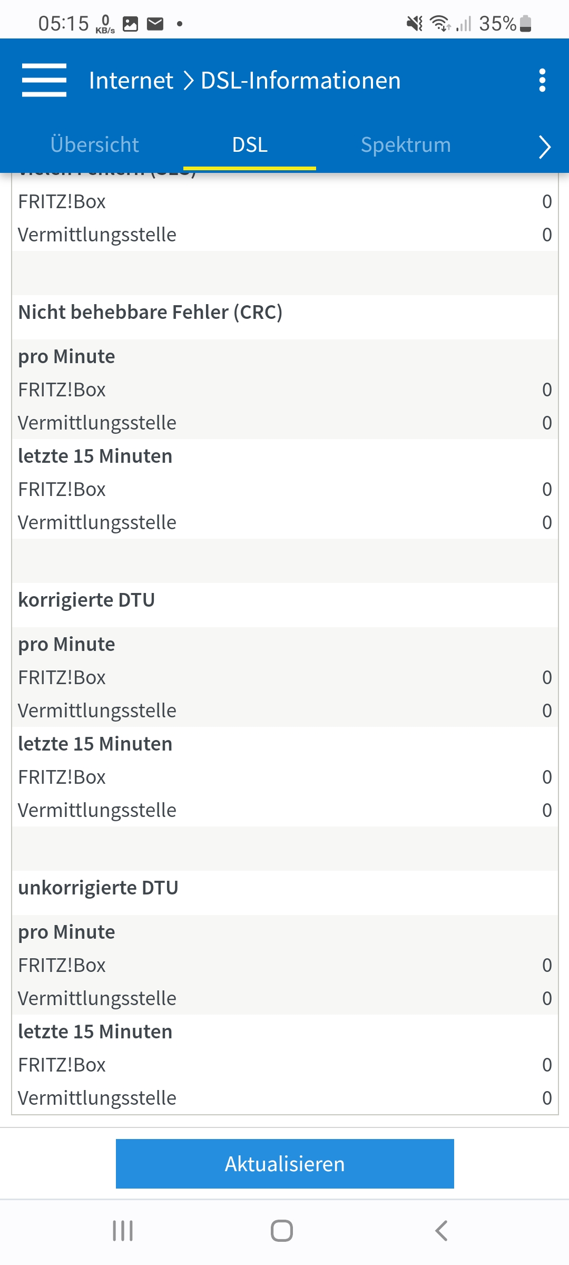Tap the Android back button
Screen dimensions: 569x1265
point(442,1231)
